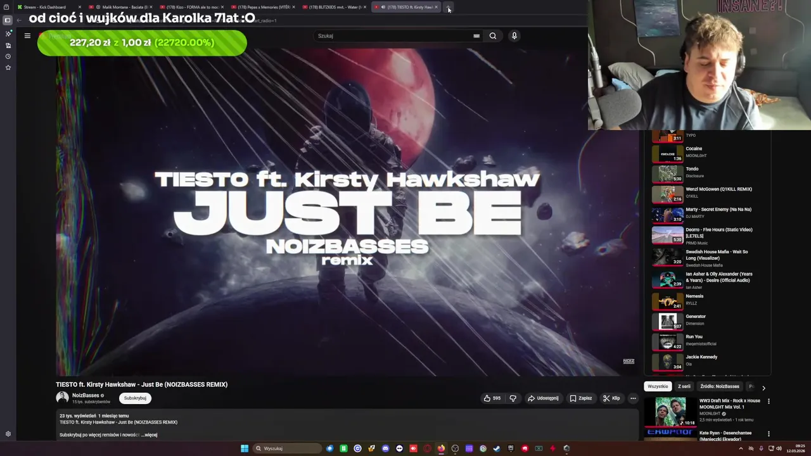Open the YouTube hamburger guide menu
Viewport: 811px width, 456px height.
[x=27, y=35]
